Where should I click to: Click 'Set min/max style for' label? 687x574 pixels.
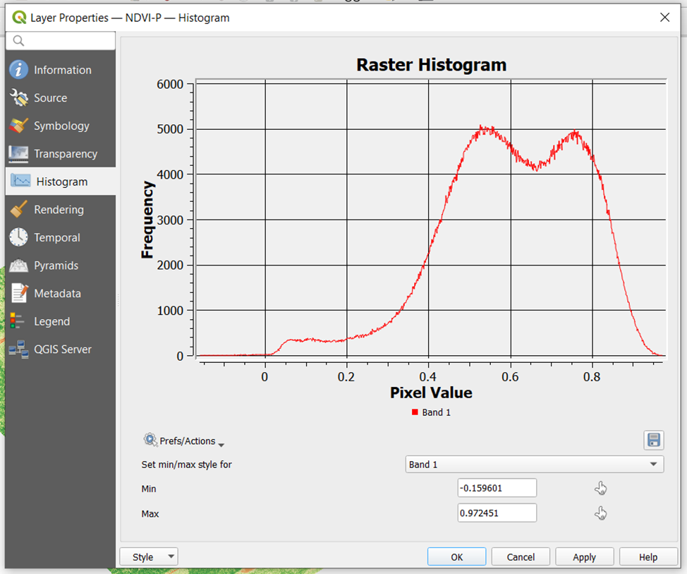[x=186, y=465]
